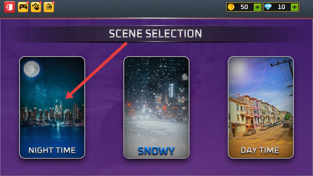Tap the rate-us hand with stars icon
Screen dimensions: 313x176
pyautogui.click(x=36, y=7)
